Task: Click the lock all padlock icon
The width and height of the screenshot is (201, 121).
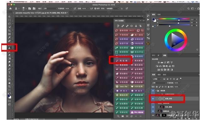Action: point(168,87)
